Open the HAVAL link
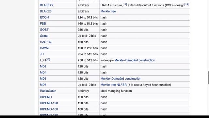Viewport: 209px width, 118px height. [x=45, y=48]
